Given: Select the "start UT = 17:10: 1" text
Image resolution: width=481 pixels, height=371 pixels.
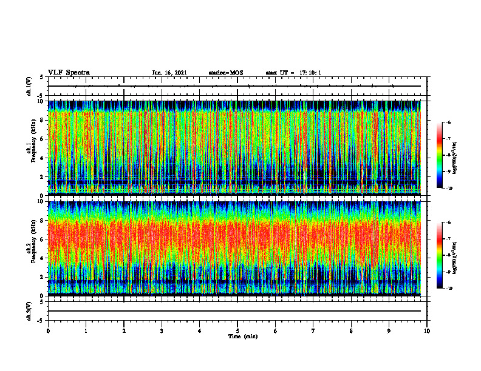Looking at the screenshot, I should (x=293, y=73).
